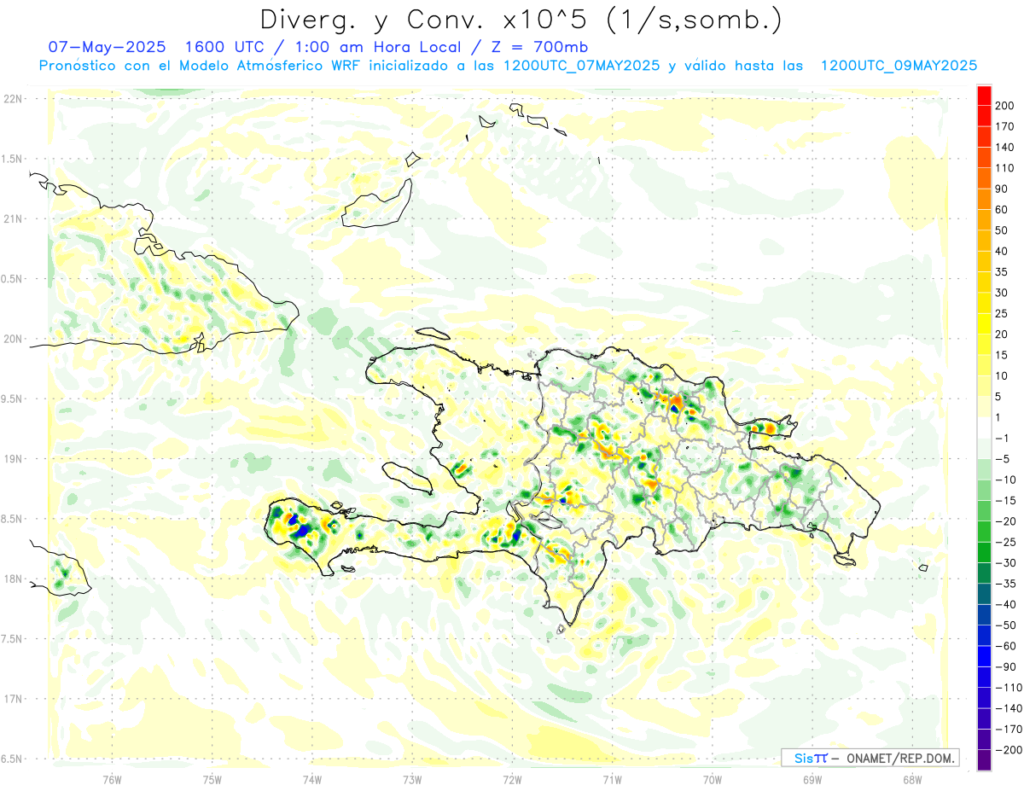Click the "74W" longitude label
This screenshot has width=1024, height=791.
(312, 780)
